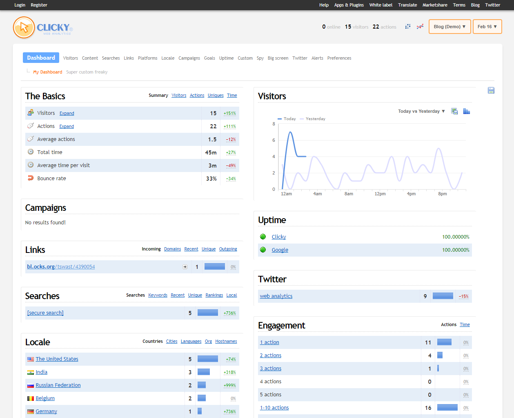Click the arrow icon beside bl.ocks.org link
Viewport: 514px width, 418px height.
pos(185,267)
